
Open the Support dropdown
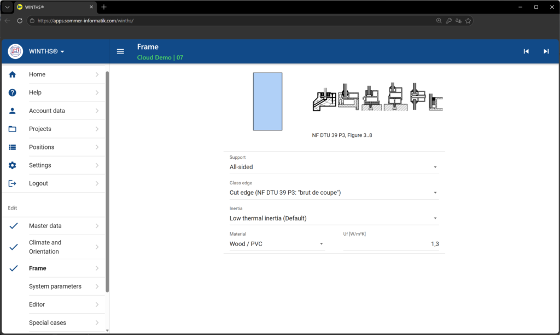coord(334,167)
